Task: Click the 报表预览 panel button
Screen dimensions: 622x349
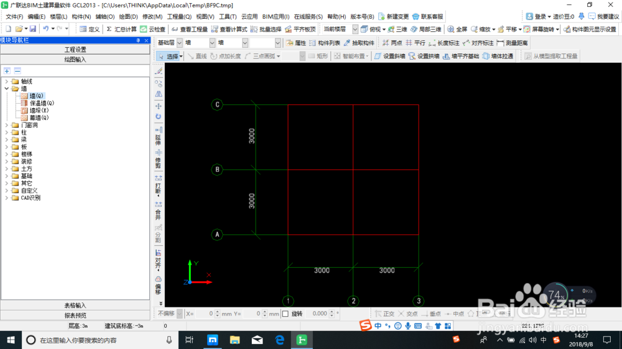Action: coord(75,315)
